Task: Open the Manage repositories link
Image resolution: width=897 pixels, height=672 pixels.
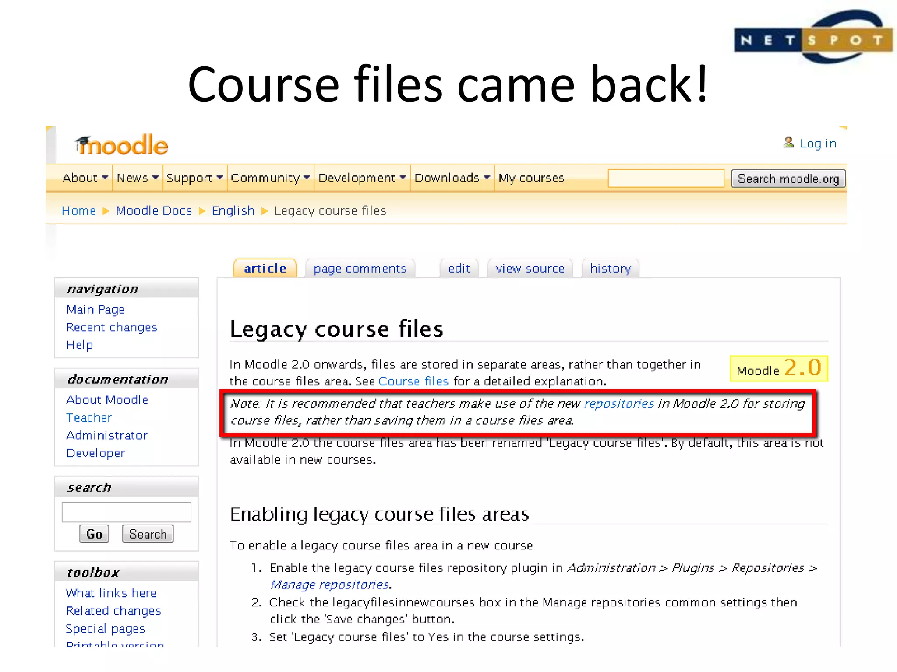Action: [330, 584]
